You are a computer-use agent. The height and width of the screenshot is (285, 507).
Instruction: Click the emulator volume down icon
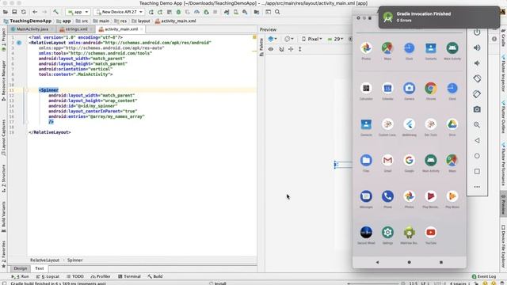(x=477, y=63)
